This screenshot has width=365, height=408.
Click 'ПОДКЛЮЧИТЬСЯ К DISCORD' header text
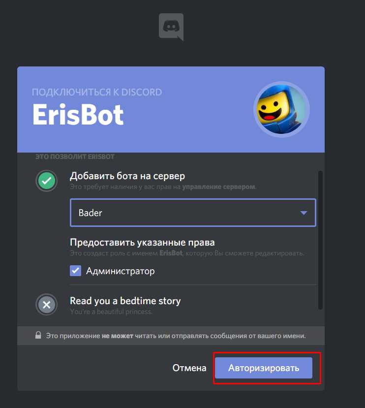[x=97, y=92]
